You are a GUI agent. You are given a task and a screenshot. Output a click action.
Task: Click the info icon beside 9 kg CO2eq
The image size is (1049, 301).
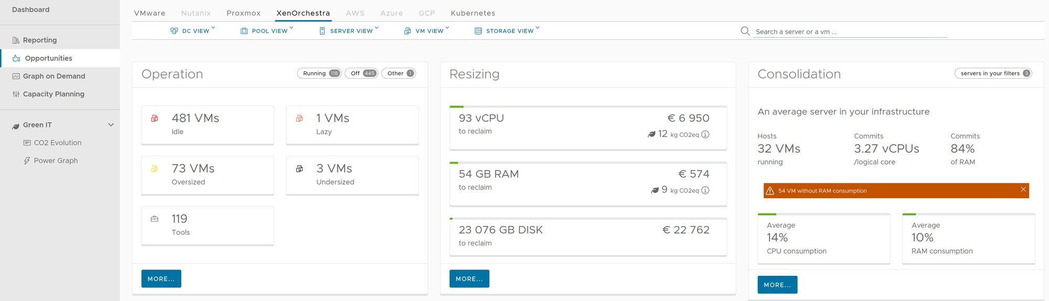(x=705, y=190)
